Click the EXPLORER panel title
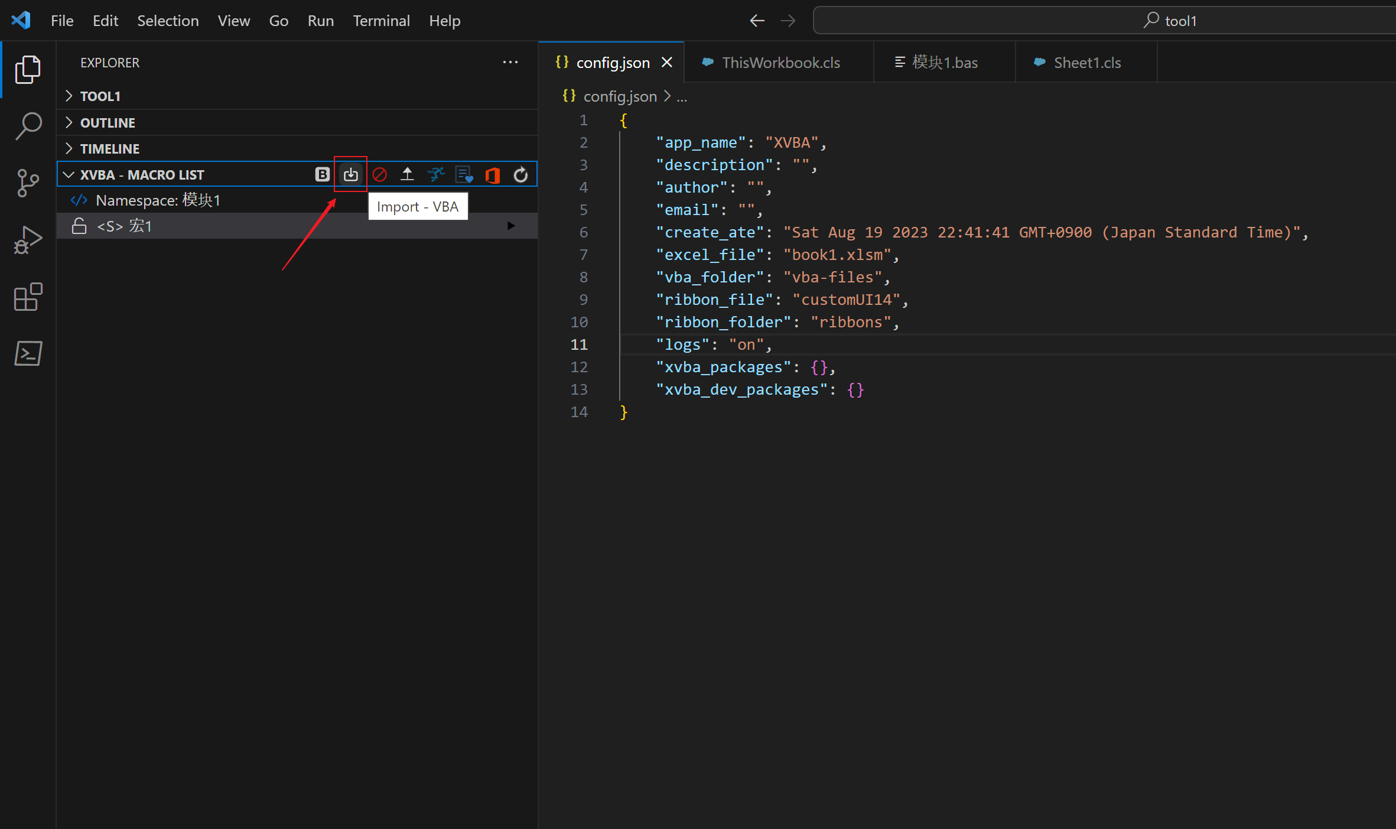Viewport: 1396px width, 829px height. pyautogui.click(x=110, y=63)
